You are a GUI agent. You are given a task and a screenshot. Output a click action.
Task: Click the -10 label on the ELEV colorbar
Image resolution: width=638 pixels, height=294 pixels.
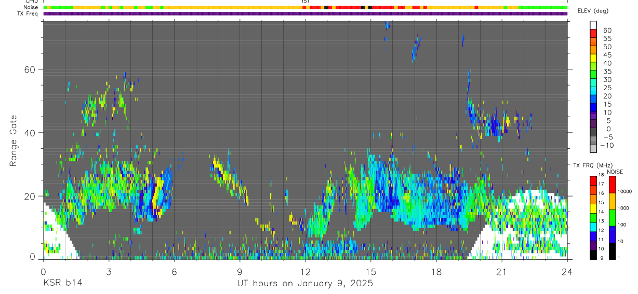(606, 146)
